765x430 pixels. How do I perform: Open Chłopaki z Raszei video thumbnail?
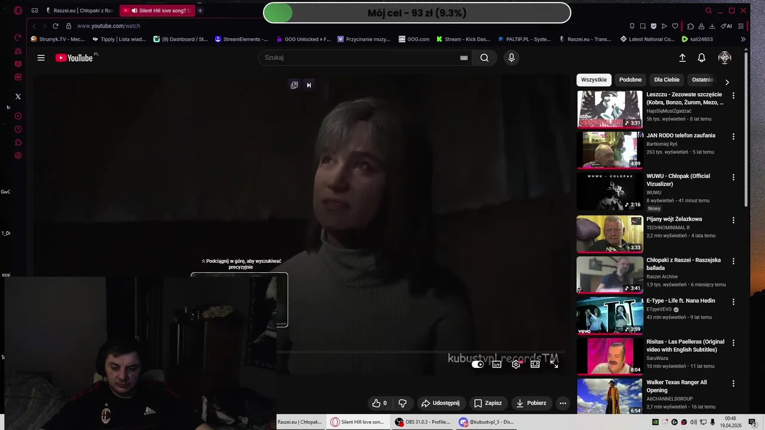[x=610, y=275]
